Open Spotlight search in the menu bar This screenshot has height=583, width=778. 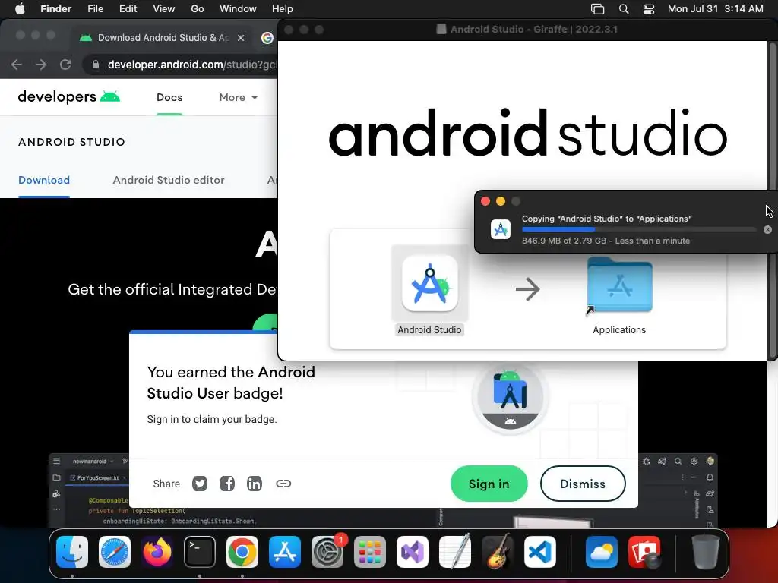[624, 9]
